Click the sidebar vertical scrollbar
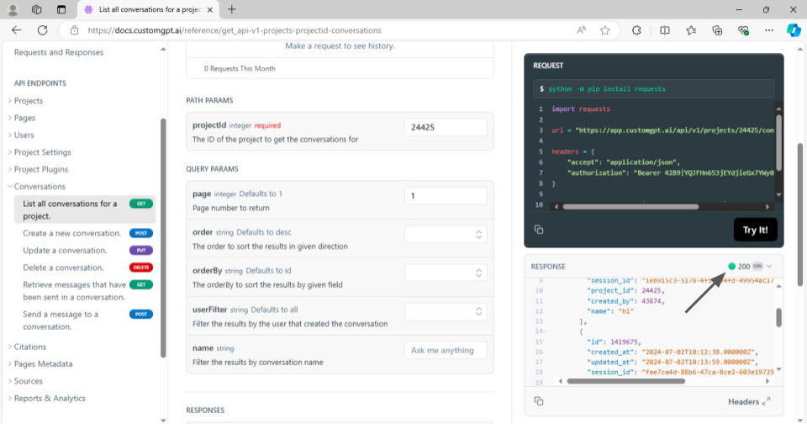 [x=163, y=237]
